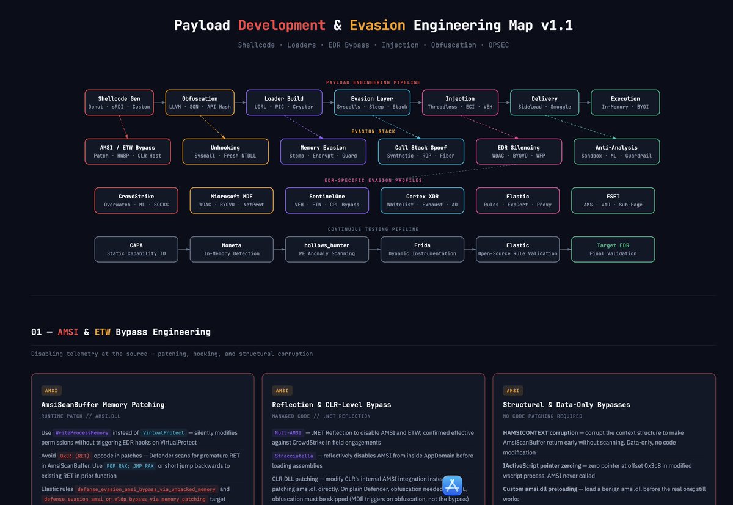Click AMSI tag on Reflection & CLR-Level Bypass card

[282, 391]
